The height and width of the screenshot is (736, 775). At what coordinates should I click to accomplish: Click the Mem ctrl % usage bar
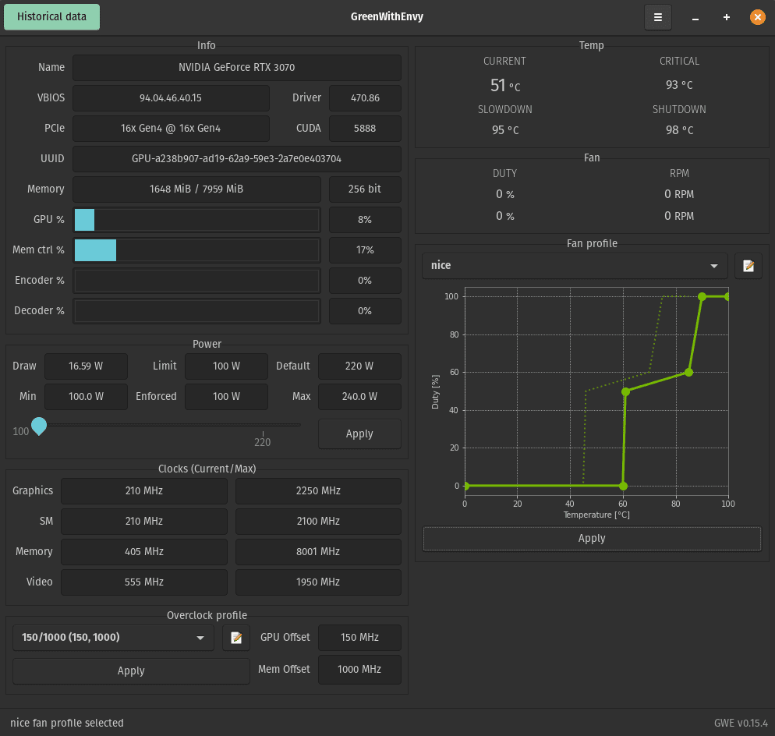point(196,250)
